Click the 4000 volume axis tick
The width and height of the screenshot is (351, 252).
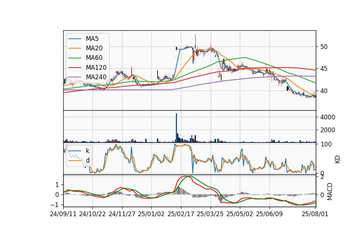[328, 117]
